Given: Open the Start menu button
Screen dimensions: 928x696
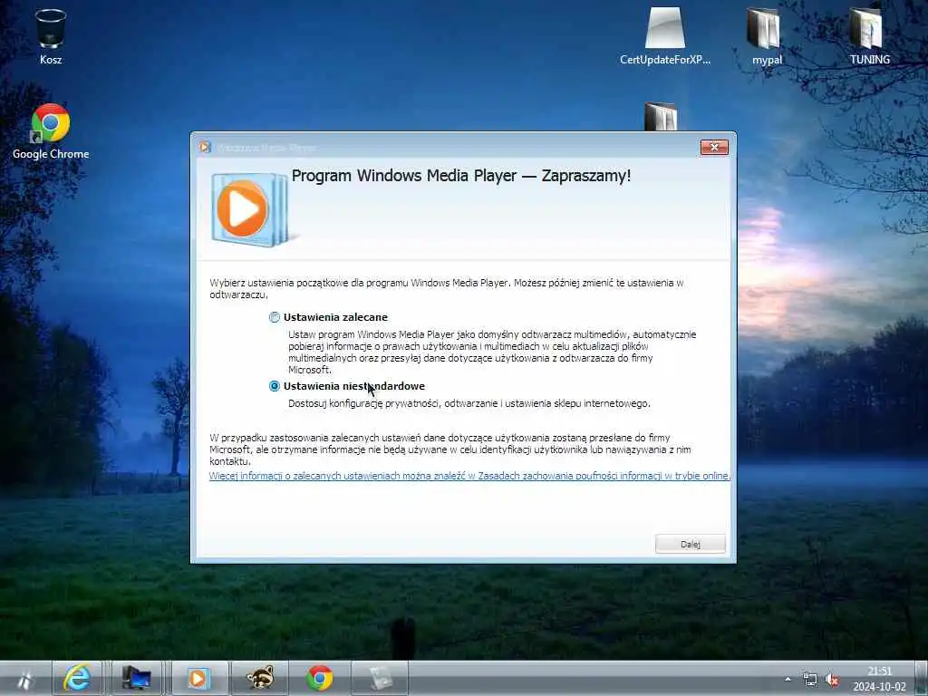Looking at the screenshot, I should pyautogui.click(x=24, y=678).
